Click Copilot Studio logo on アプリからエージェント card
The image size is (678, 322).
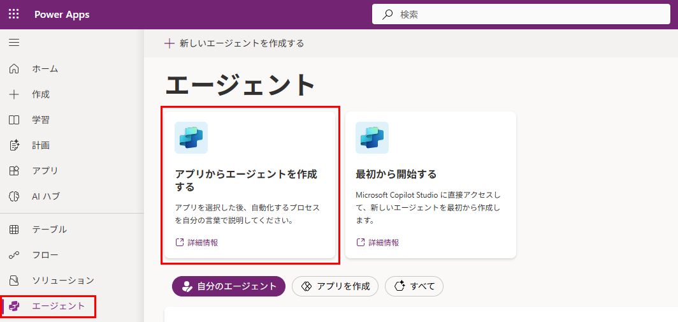click(x=191, y=138)
